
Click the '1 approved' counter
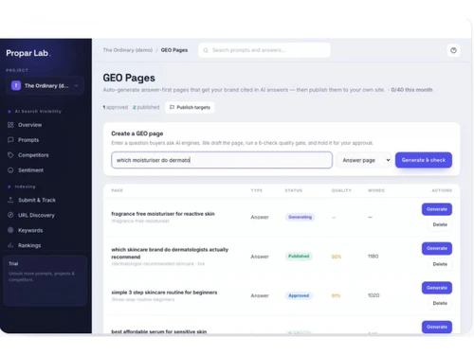[x=116, y=107]
